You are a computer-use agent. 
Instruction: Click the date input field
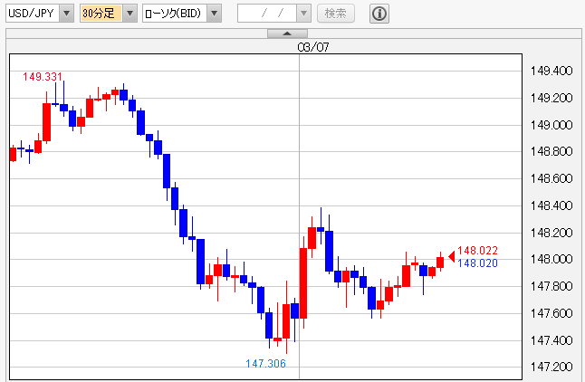point(267,14)
